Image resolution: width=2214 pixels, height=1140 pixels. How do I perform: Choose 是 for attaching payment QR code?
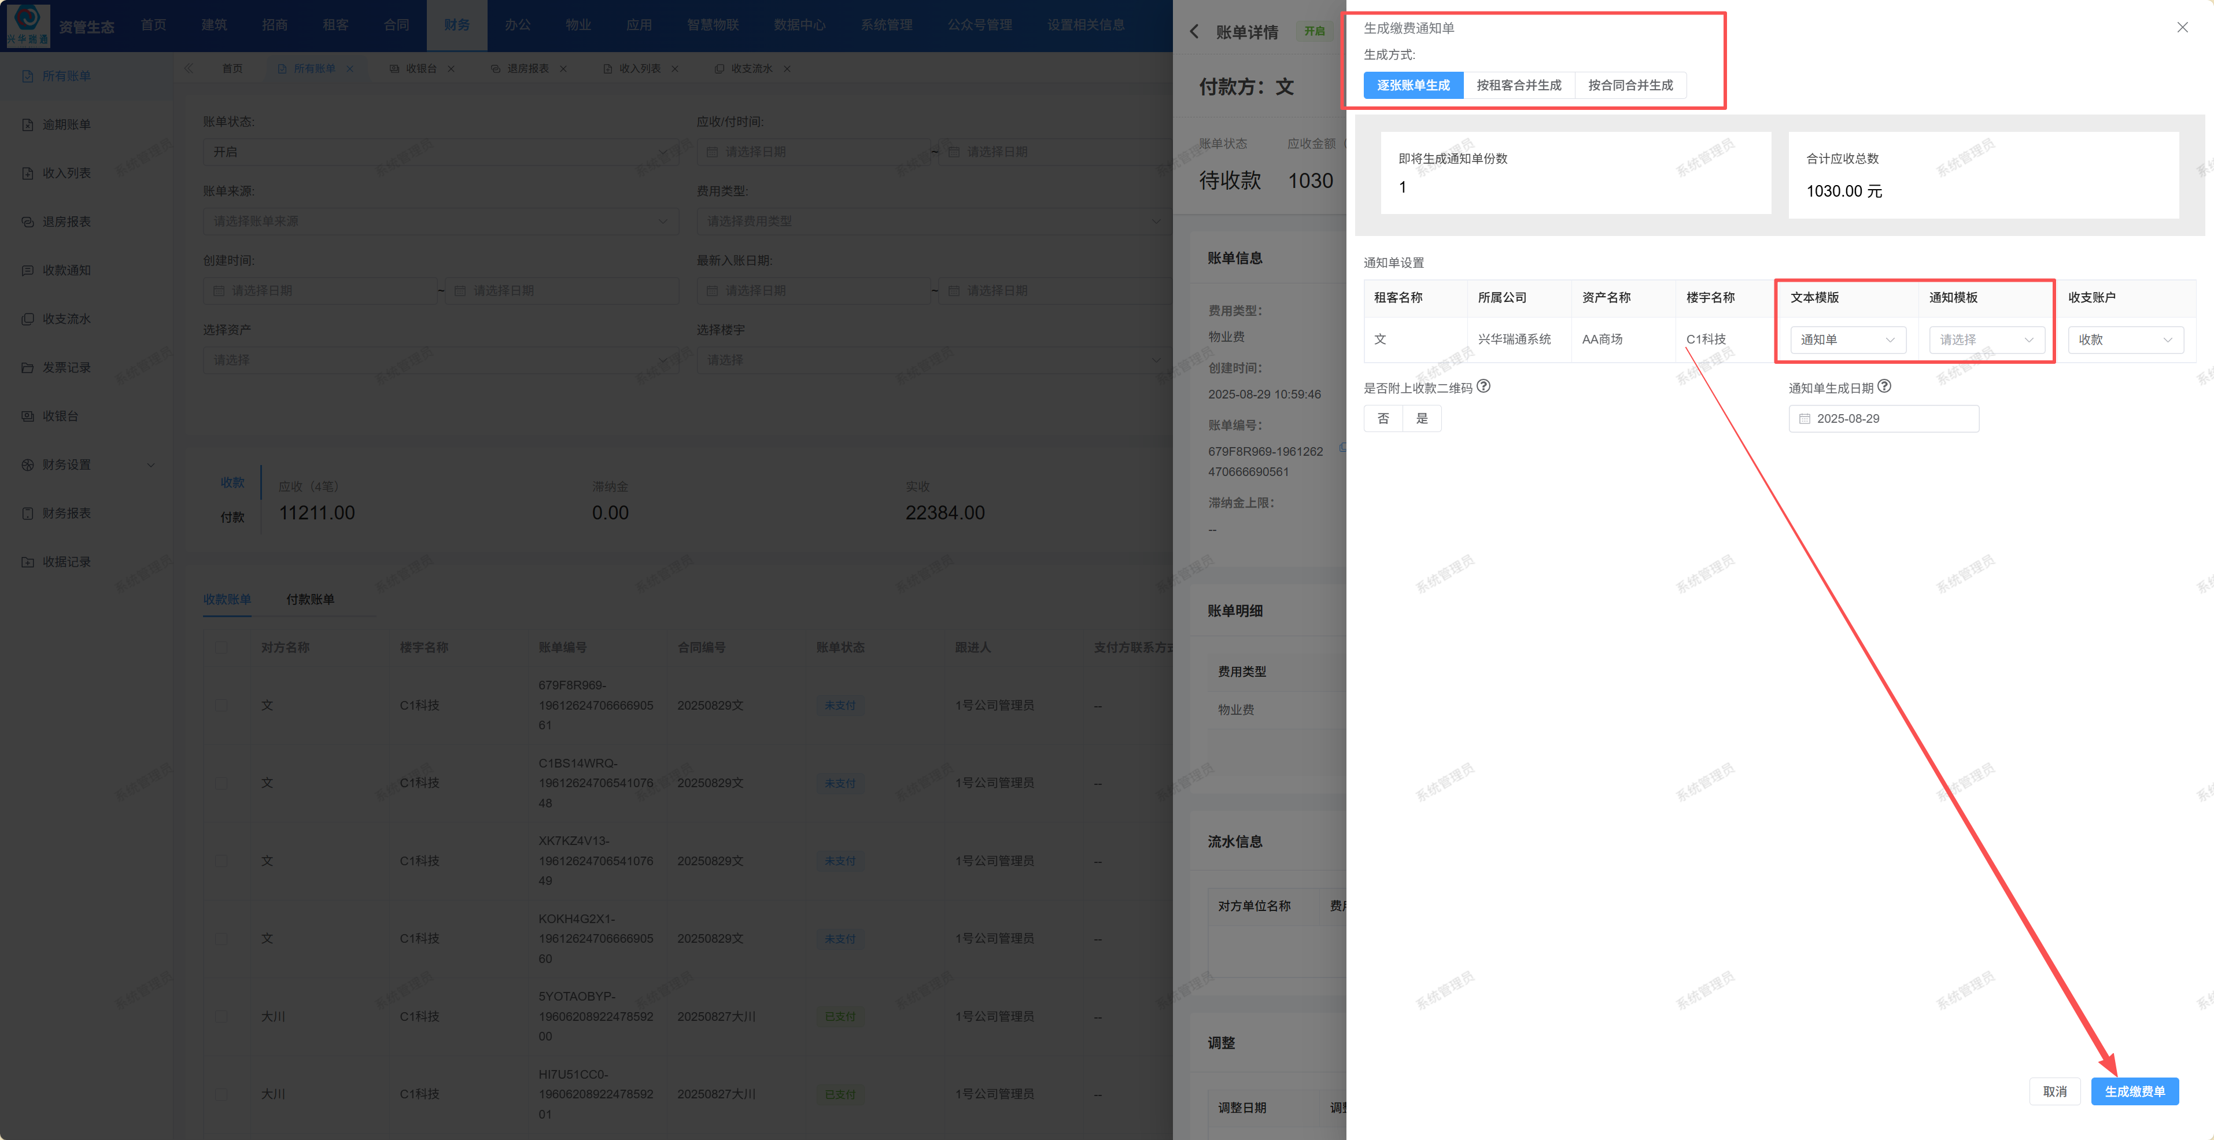click(x=1422, y=419)
